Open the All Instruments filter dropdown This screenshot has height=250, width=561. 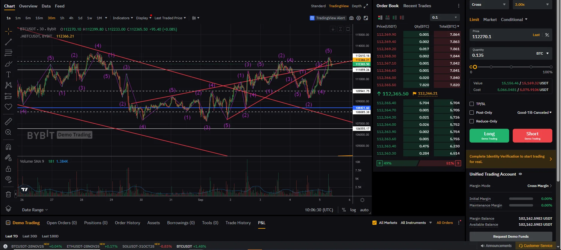pos(416,223)
